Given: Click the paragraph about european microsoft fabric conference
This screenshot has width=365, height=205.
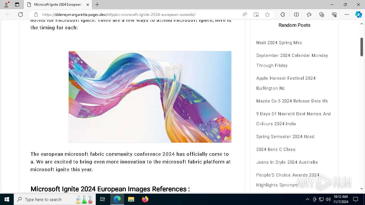Looking at the screenshot, I should [x=131, y=162].
